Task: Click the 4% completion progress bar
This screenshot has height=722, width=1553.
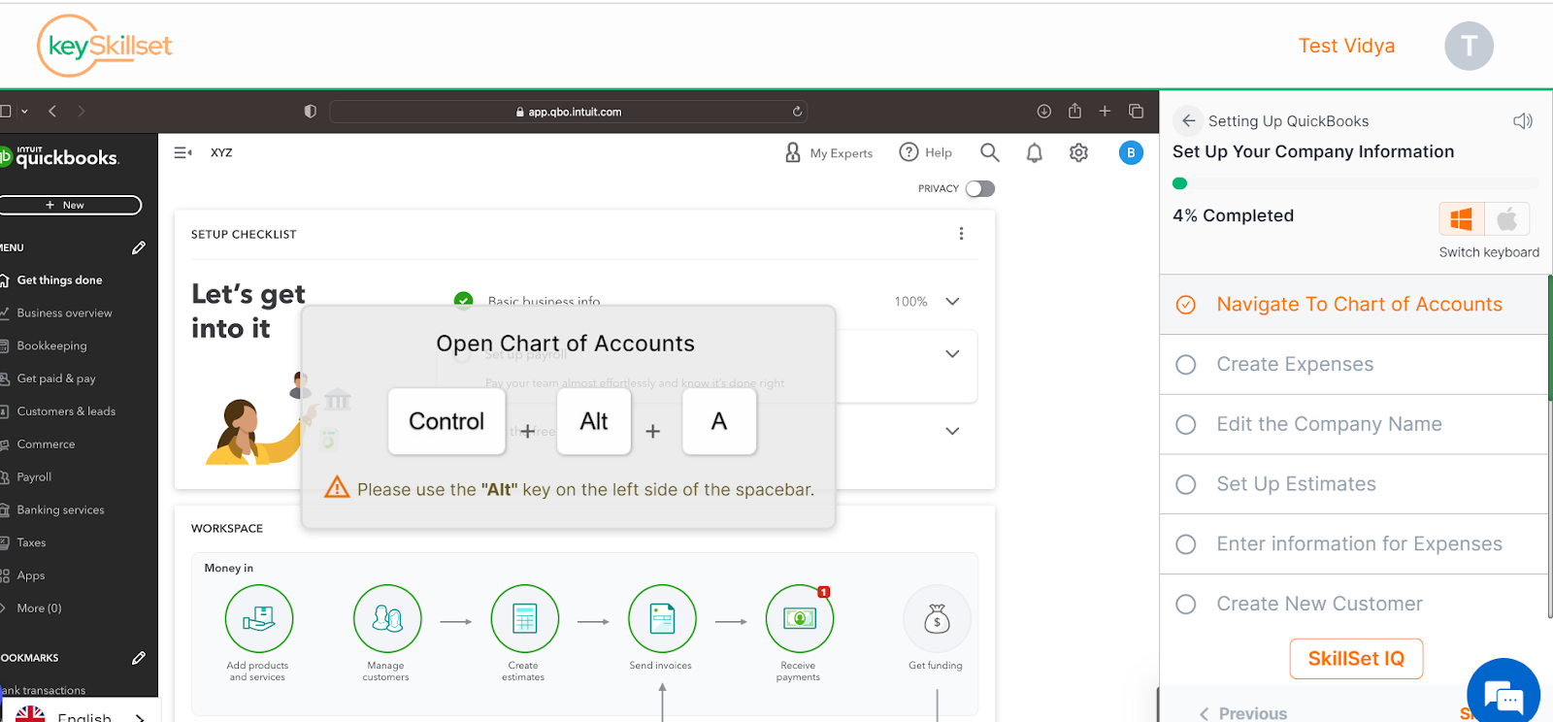Action: tap(1355, 183)
